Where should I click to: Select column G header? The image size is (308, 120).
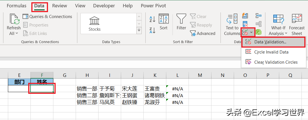(x=64, y=75)
